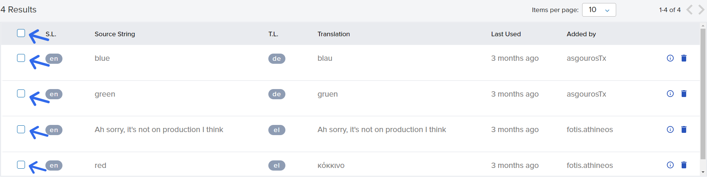Open the Items per page dropdown
Viewport: 707px width, 177px height.
tap(599, 10)
